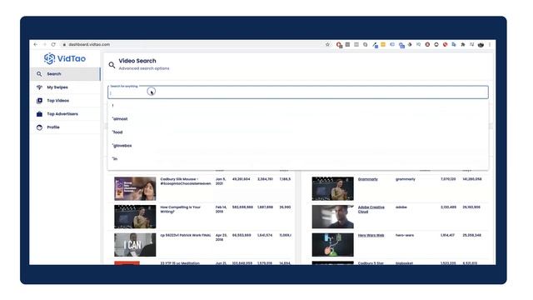
Task: Open the Search sidebar item
Action: [65, 74]
